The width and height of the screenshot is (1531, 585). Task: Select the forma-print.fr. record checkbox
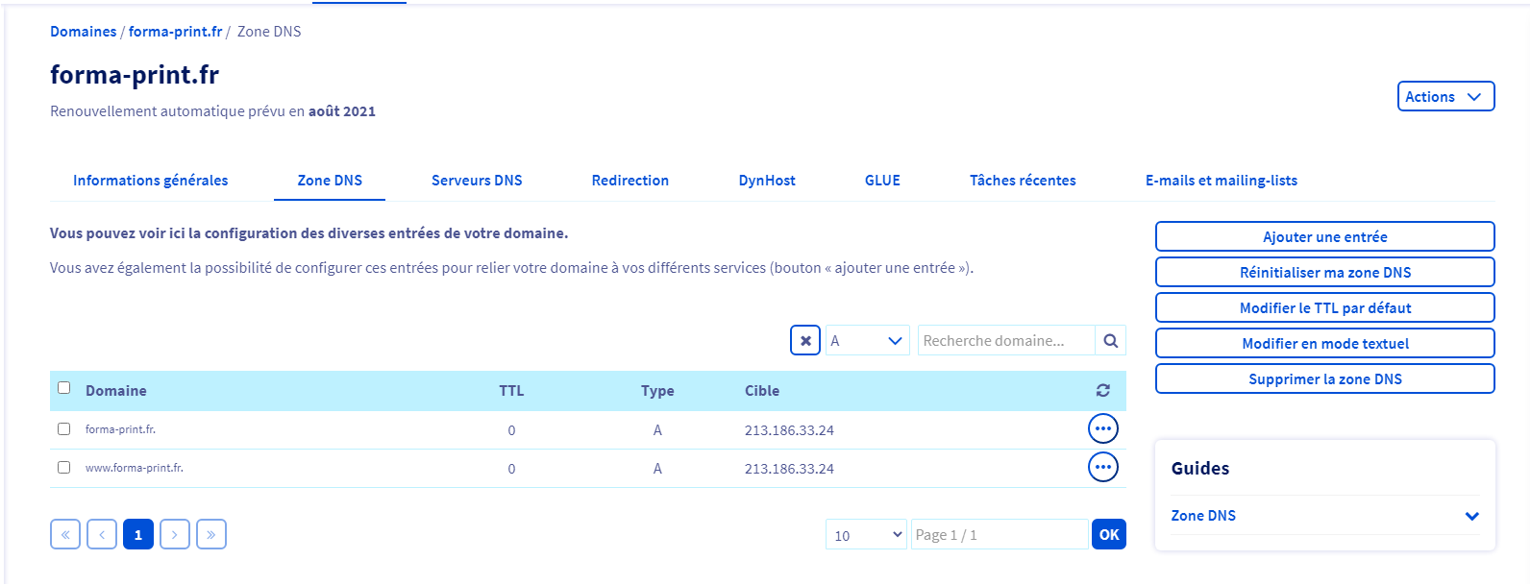tap(64, 429)
